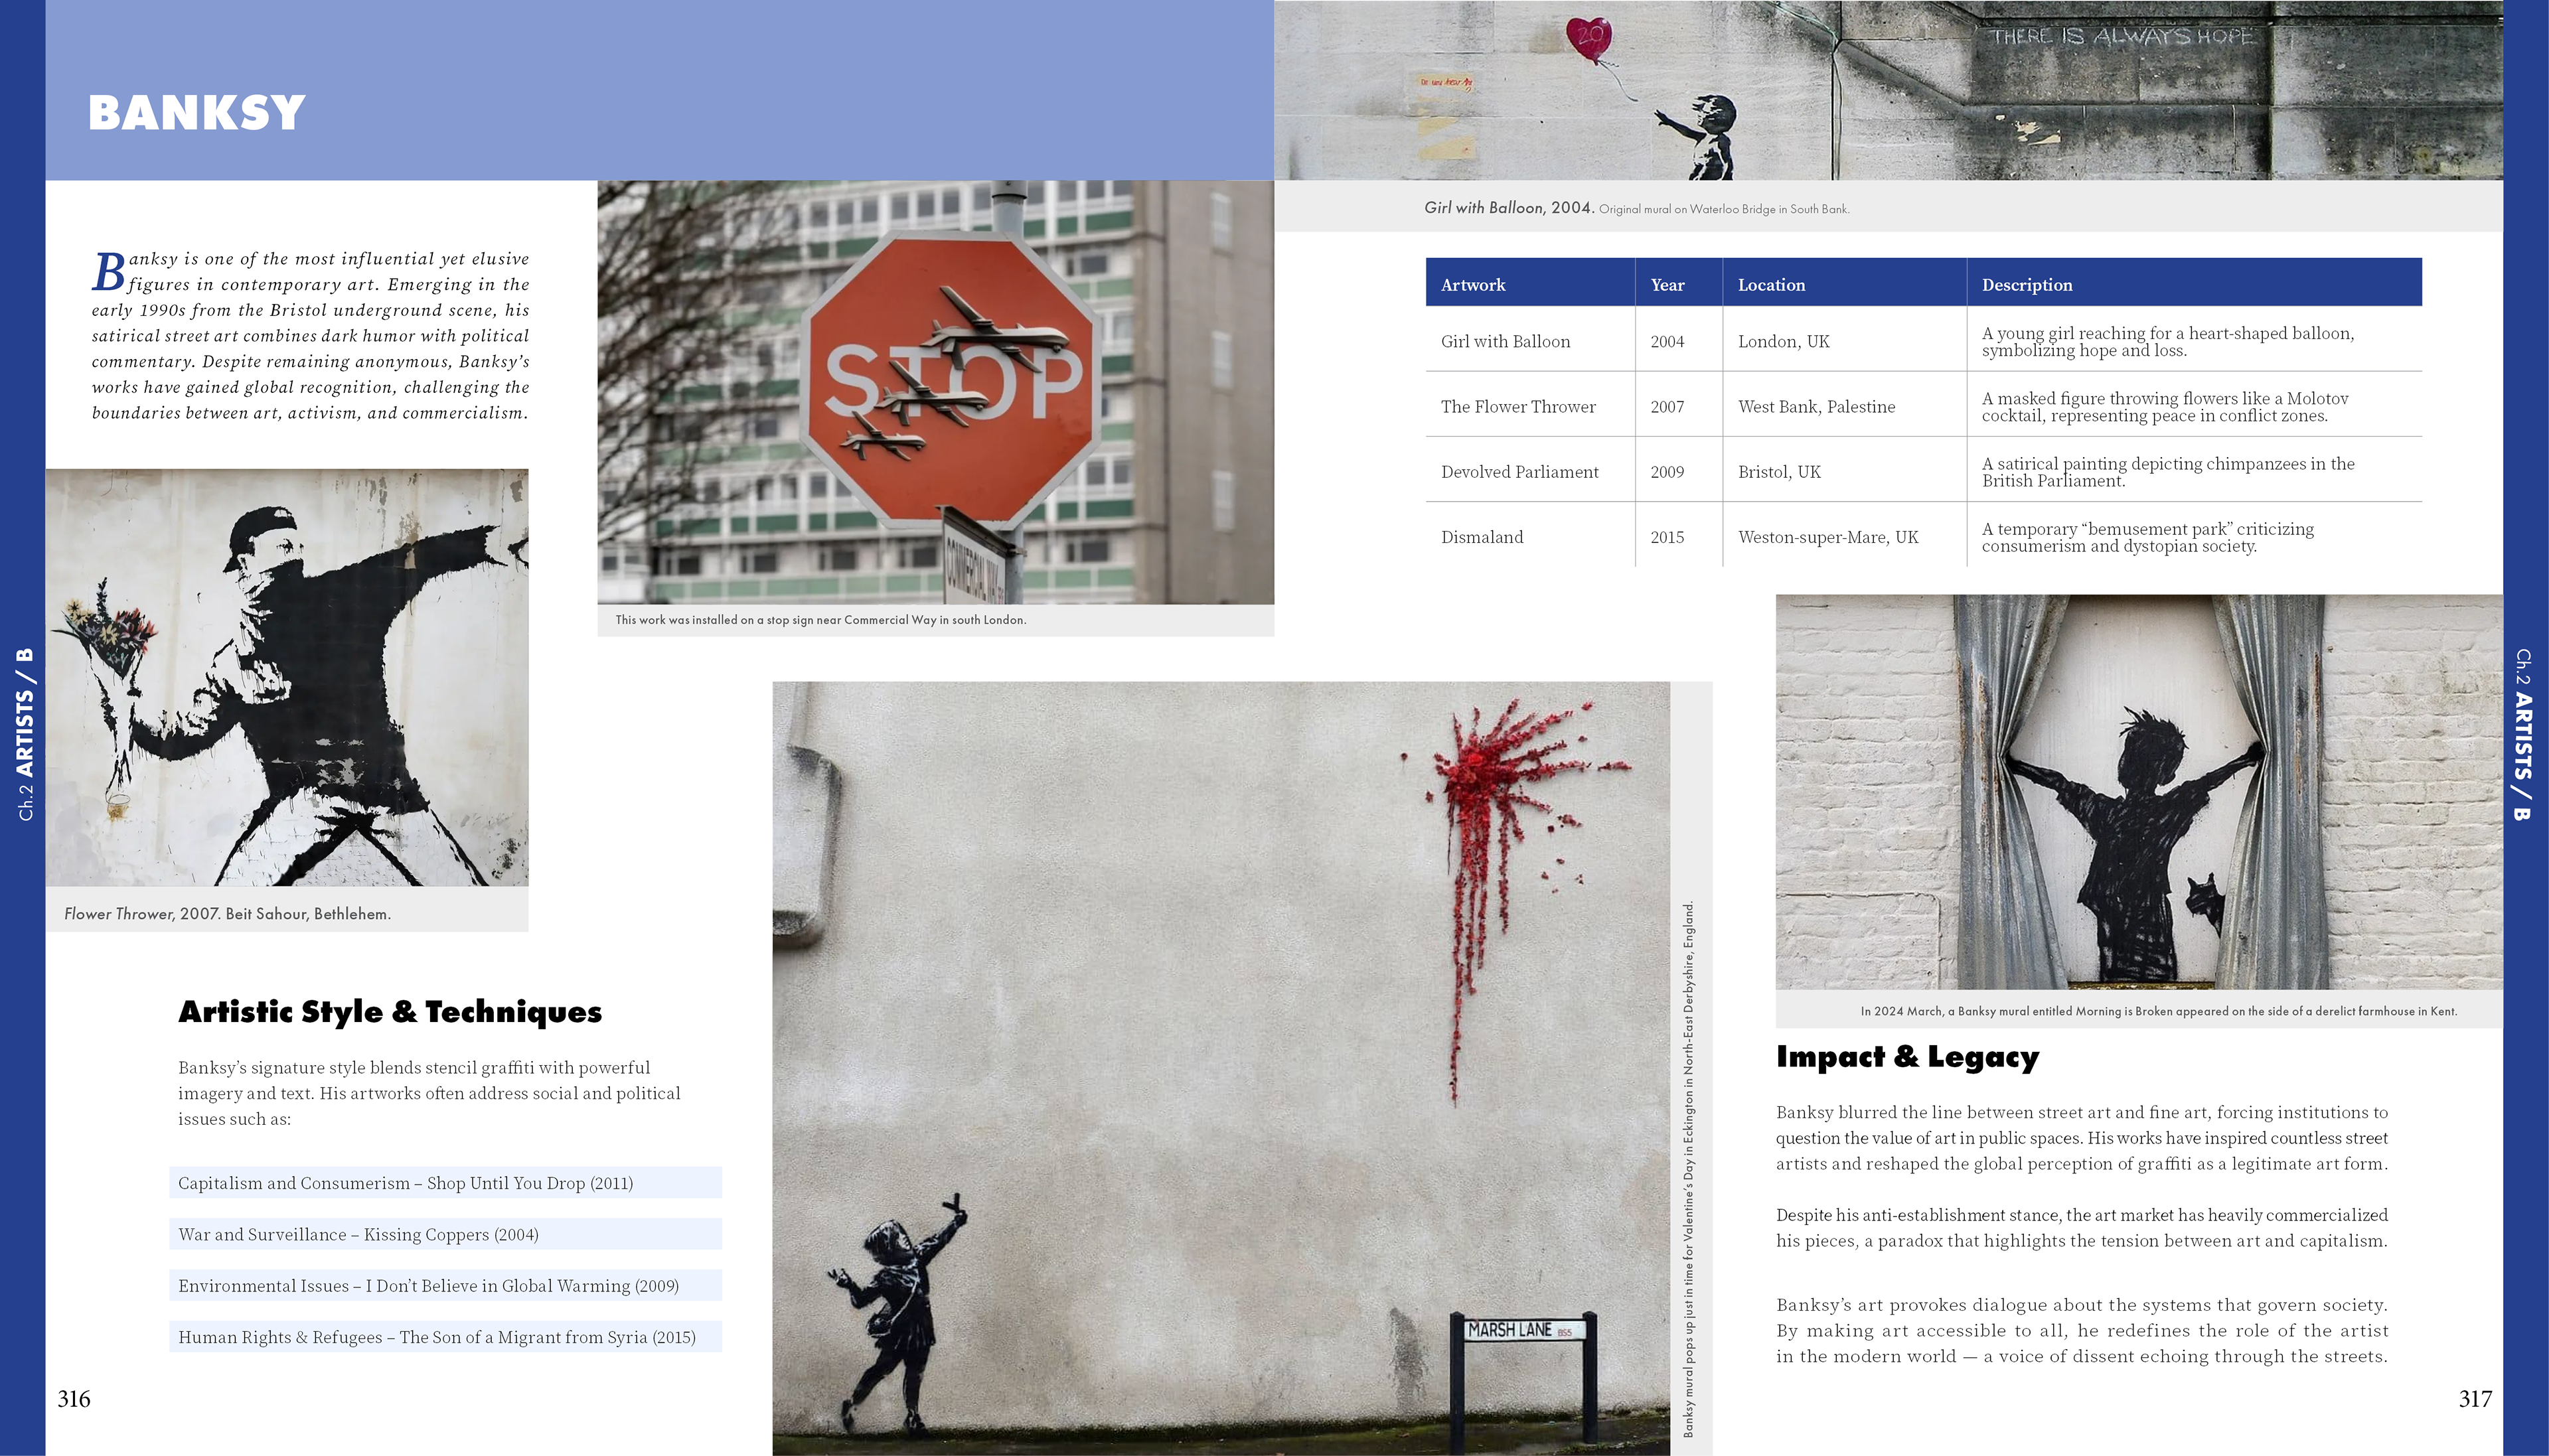
Task: Open the Morning is Broken mural photo
Action: click(2139, 792)
